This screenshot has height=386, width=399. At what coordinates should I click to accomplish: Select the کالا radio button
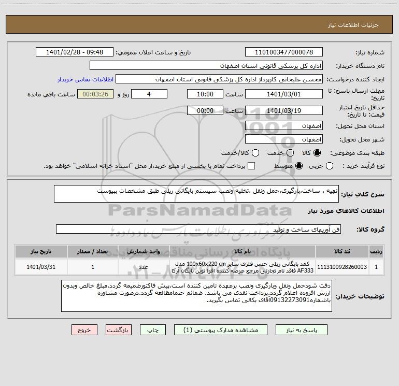tap(317, 153)
